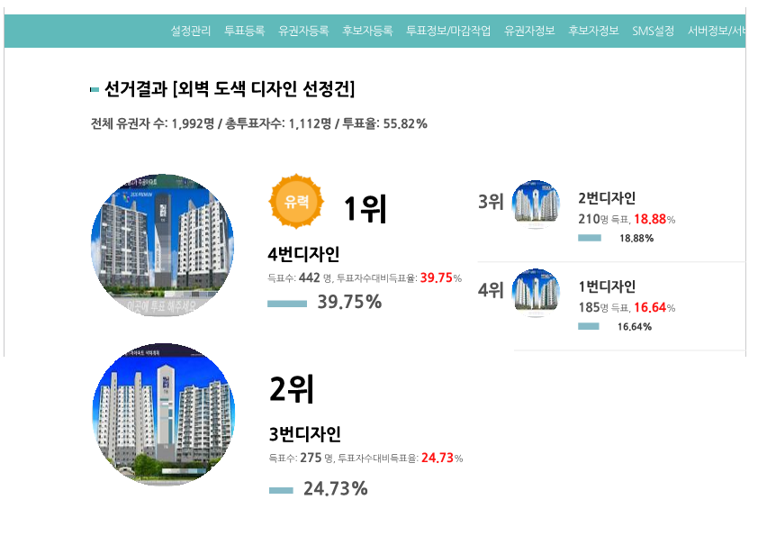Click the 2nd place 3번디자인 circular image
Screen dimensions: 758x536
coord(164,414)
